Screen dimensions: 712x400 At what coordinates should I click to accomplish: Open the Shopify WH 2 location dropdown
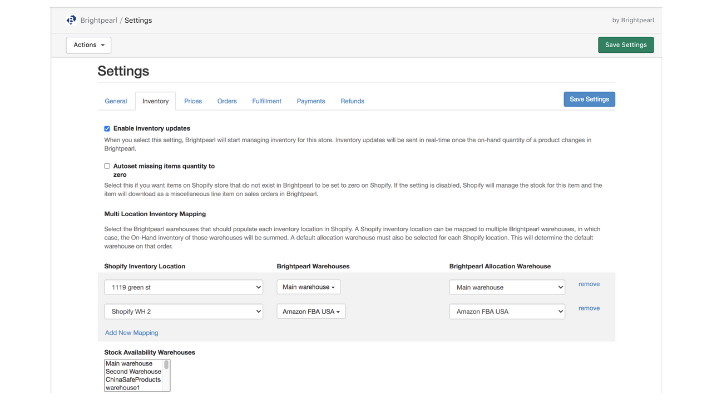(184, 311)
